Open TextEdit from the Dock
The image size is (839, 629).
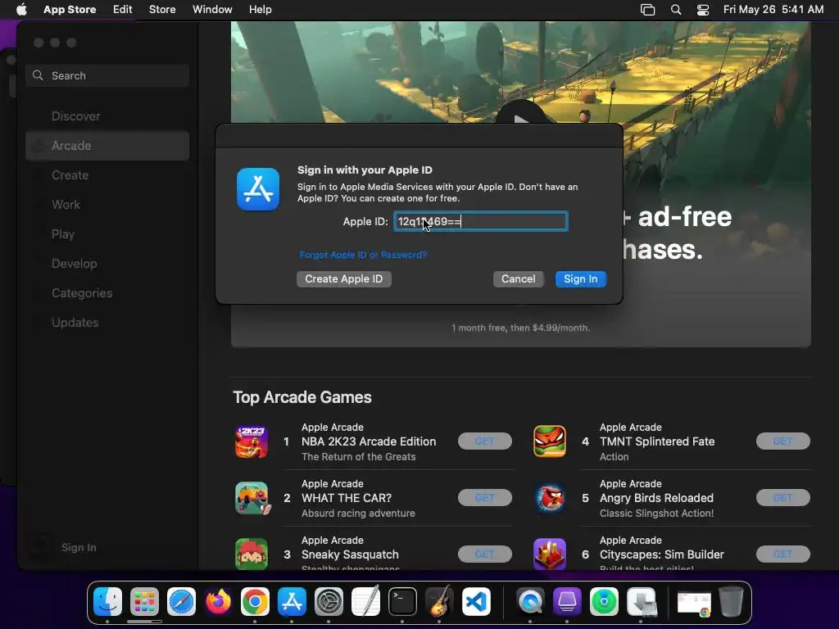365,602
